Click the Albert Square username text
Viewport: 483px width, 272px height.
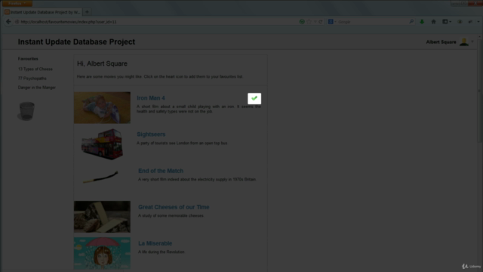(x=441, y=42)
